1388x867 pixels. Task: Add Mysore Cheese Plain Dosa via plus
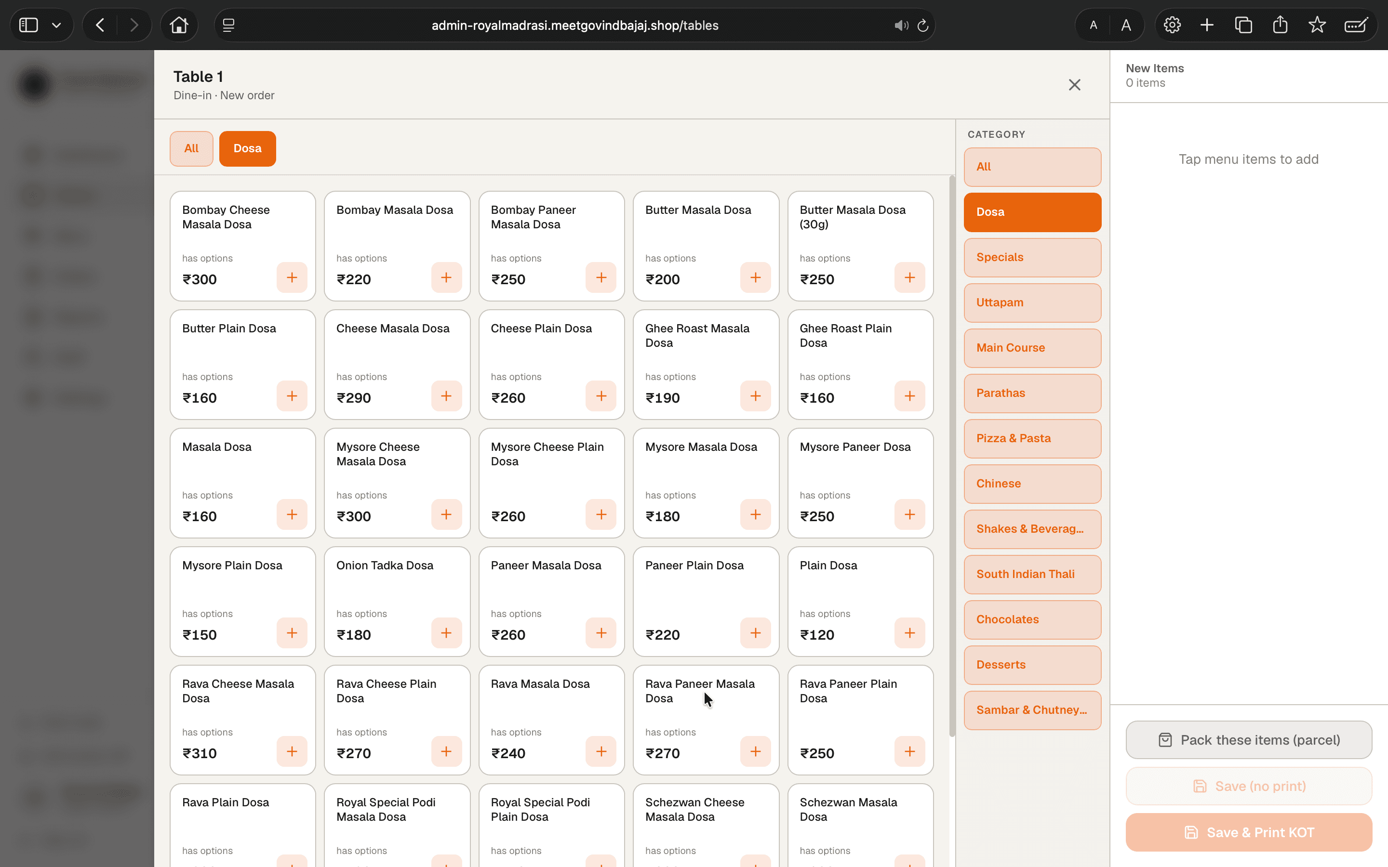coord(601,514)
